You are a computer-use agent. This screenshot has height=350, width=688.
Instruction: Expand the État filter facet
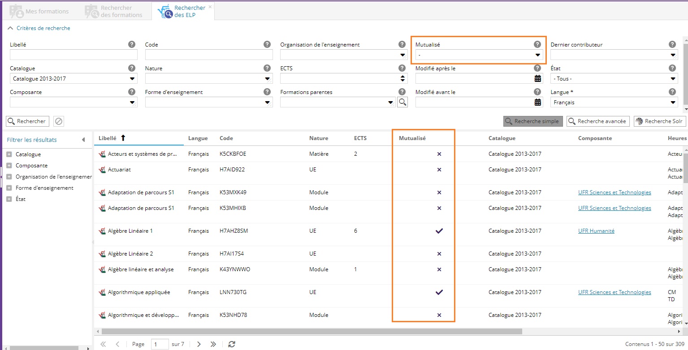point(9,199)
